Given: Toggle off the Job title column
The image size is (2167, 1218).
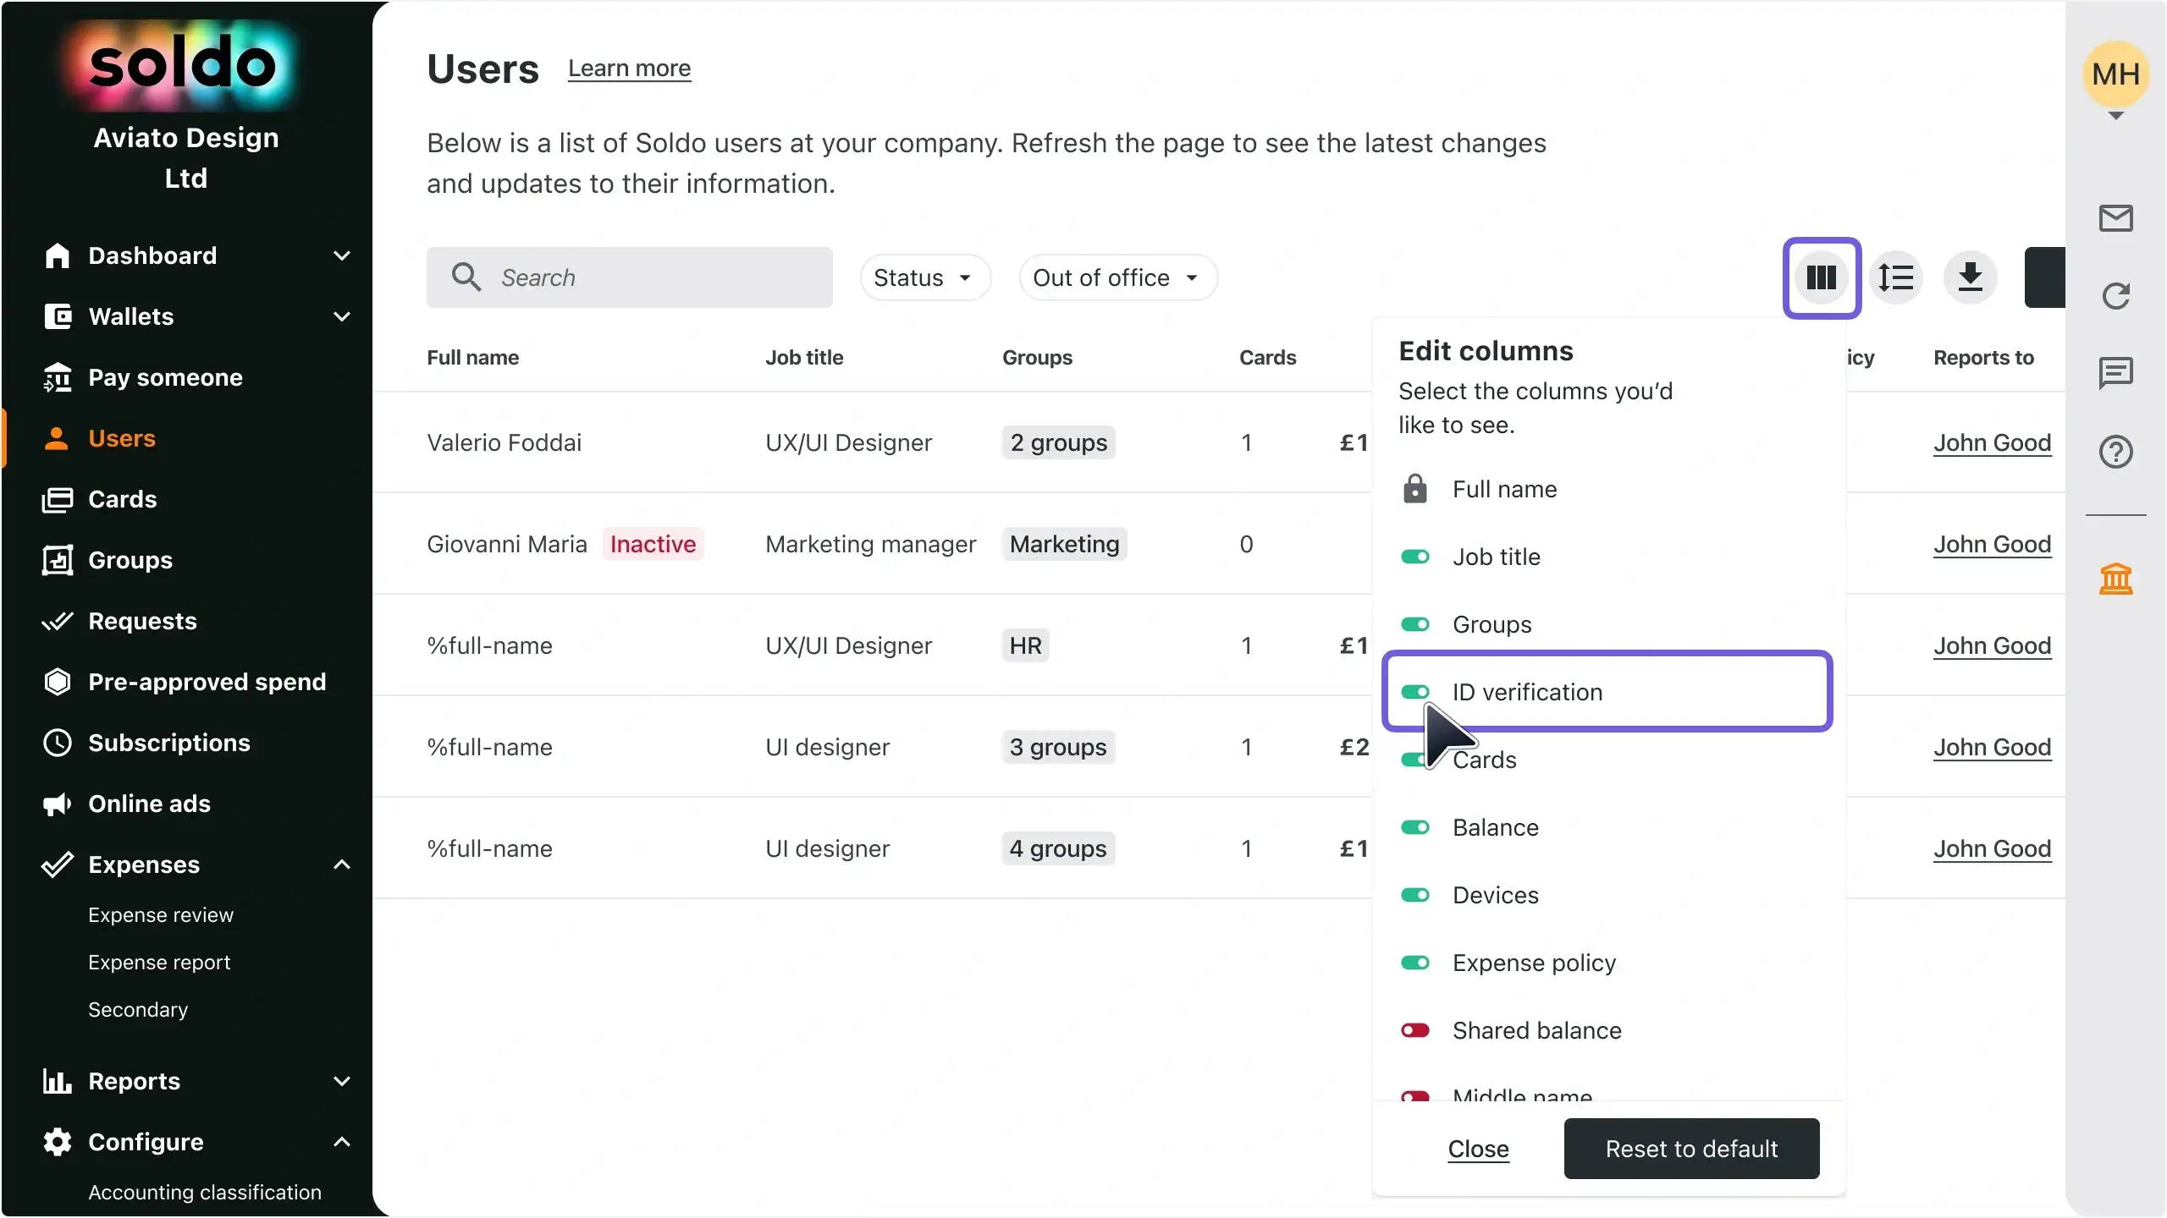Looking at the screenshot, I should (x=1415, y=557).
